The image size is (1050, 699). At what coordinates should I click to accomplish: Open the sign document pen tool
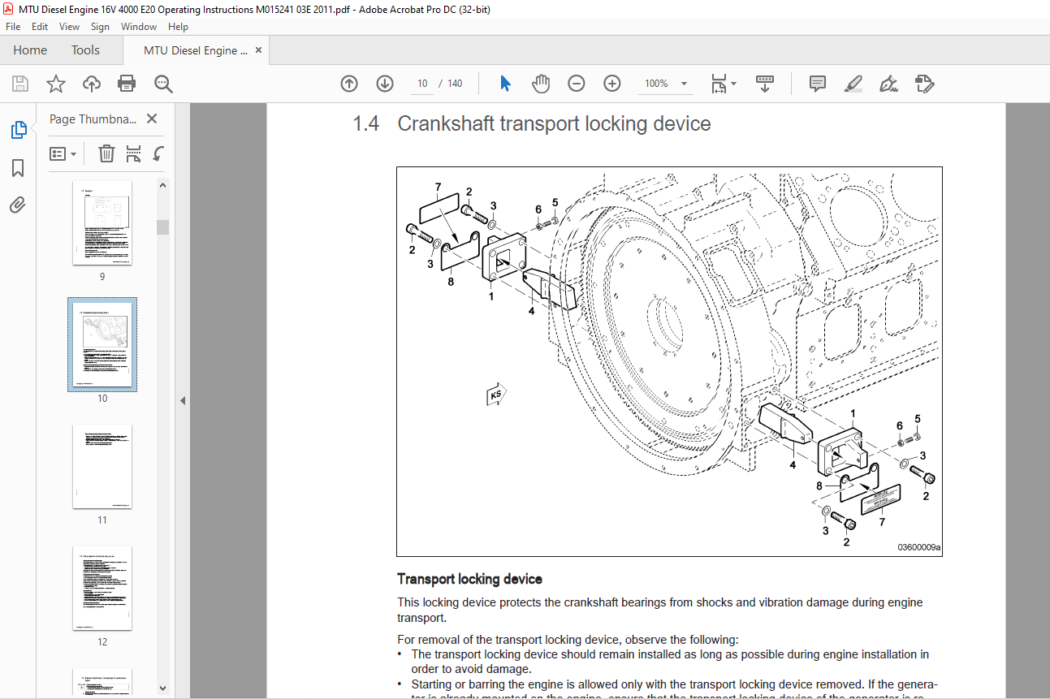pyautogui.click(x=888, y=84)
